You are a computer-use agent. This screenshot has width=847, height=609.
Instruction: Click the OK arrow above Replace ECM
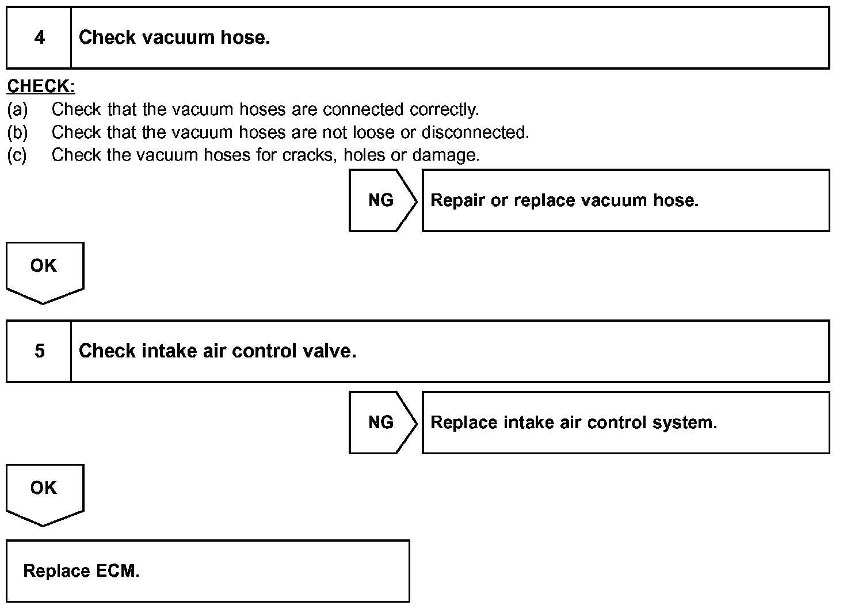[44, 493]
